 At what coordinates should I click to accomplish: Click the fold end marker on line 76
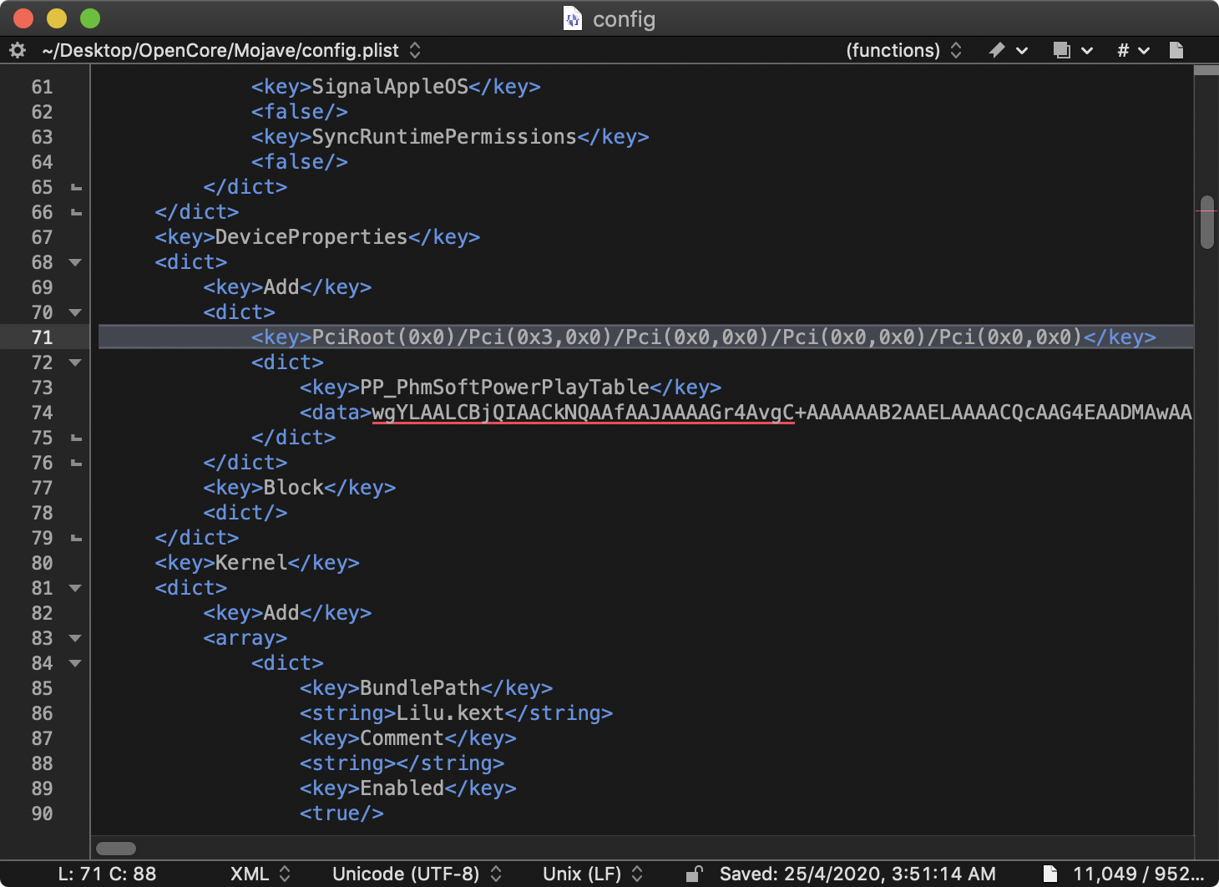(x=76, y=463)
